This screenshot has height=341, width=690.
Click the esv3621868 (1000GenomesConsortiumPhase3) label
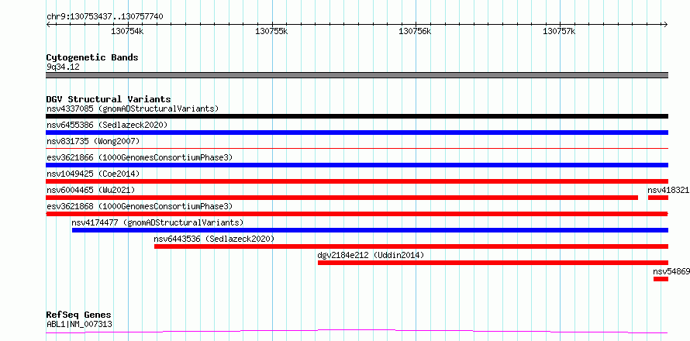[x=139, y=206]
